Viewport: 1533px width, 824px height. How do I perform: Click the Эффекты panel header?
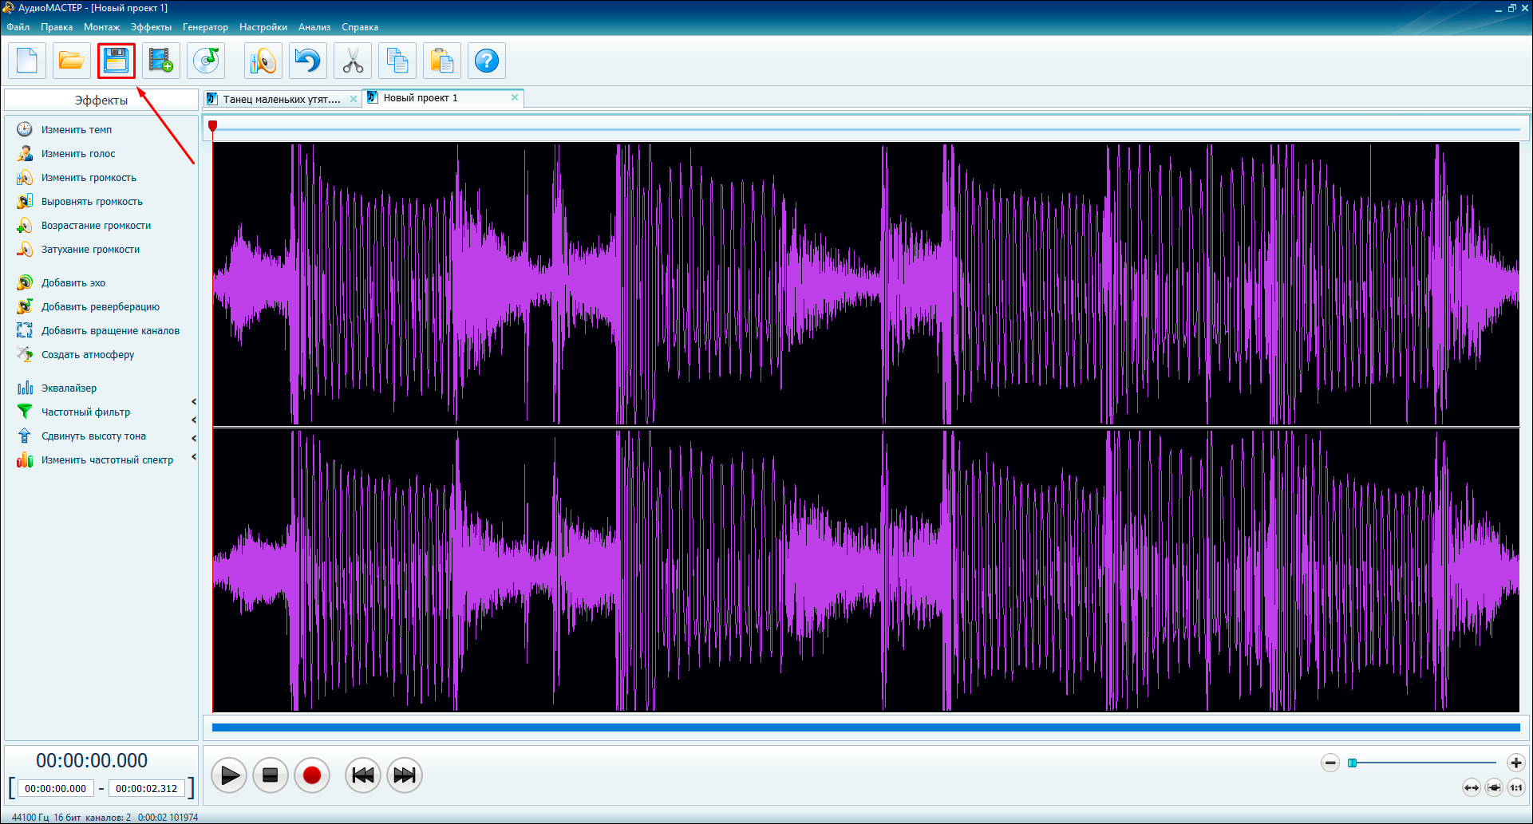tap(101, 100)
